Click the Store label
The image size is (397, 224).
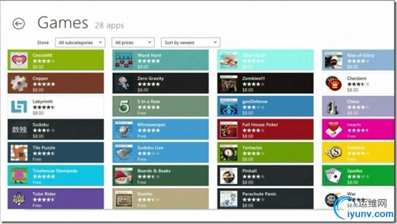[43, 42]
